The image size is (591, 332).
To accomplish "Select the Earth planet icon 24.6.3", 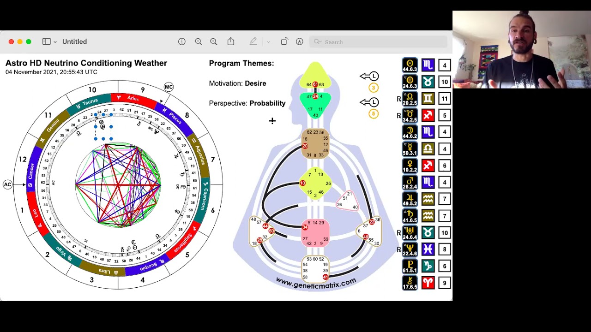I will 410,82.
